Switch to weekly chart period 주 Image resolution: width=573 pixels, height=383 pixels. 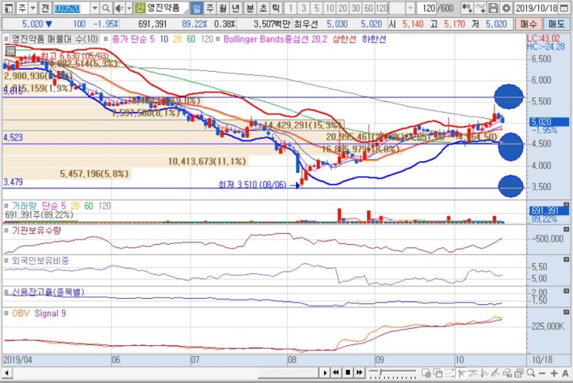(210, 8)
